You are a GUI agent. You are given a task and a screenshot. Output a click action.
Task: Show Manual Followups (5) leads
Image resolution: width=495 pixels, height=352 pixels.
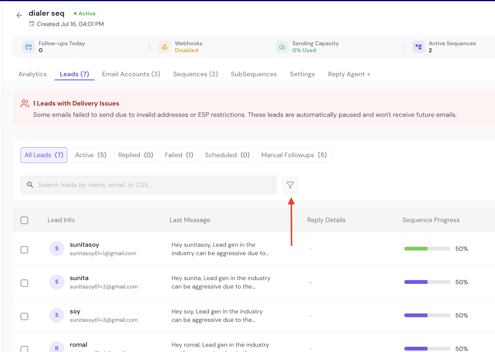pyautogui.click(x=294, y=155)
